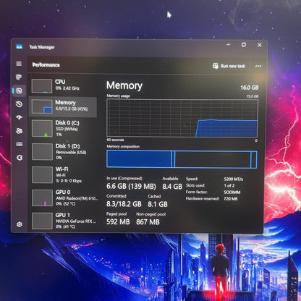Click the Memory composition bar
This screenshot has height=301, width=301.
(x=182, y=159)
